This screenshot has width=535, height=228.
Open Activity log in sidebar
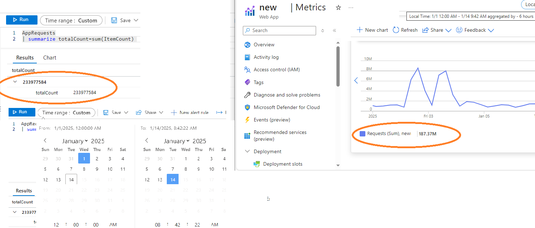tap(266, 57)
